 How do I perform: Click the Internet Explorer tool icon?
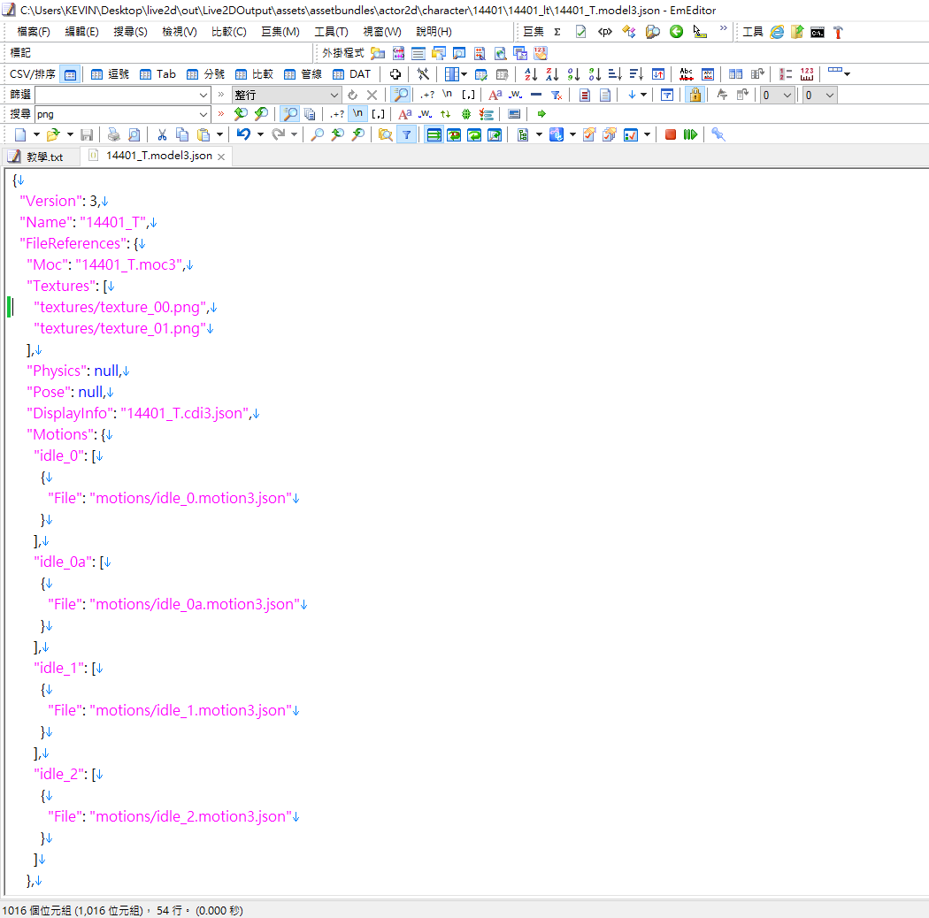pos(777,32)
